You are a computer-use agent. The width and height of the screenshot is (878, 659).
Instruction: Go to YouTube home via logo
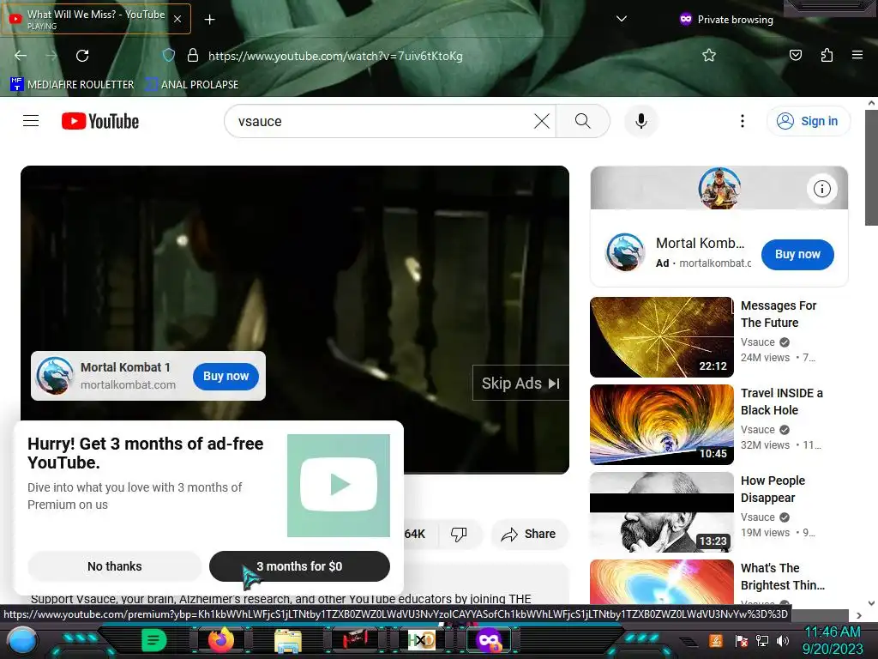pos(100,121)
